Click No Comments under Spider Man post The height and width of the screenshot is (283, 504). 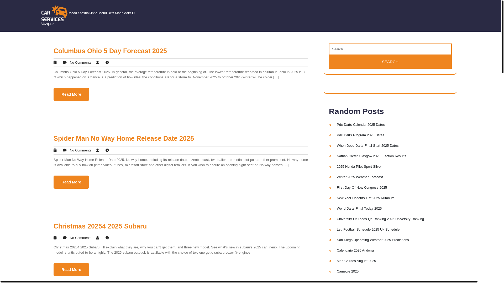pyautogui.click(x=81, y=150)
